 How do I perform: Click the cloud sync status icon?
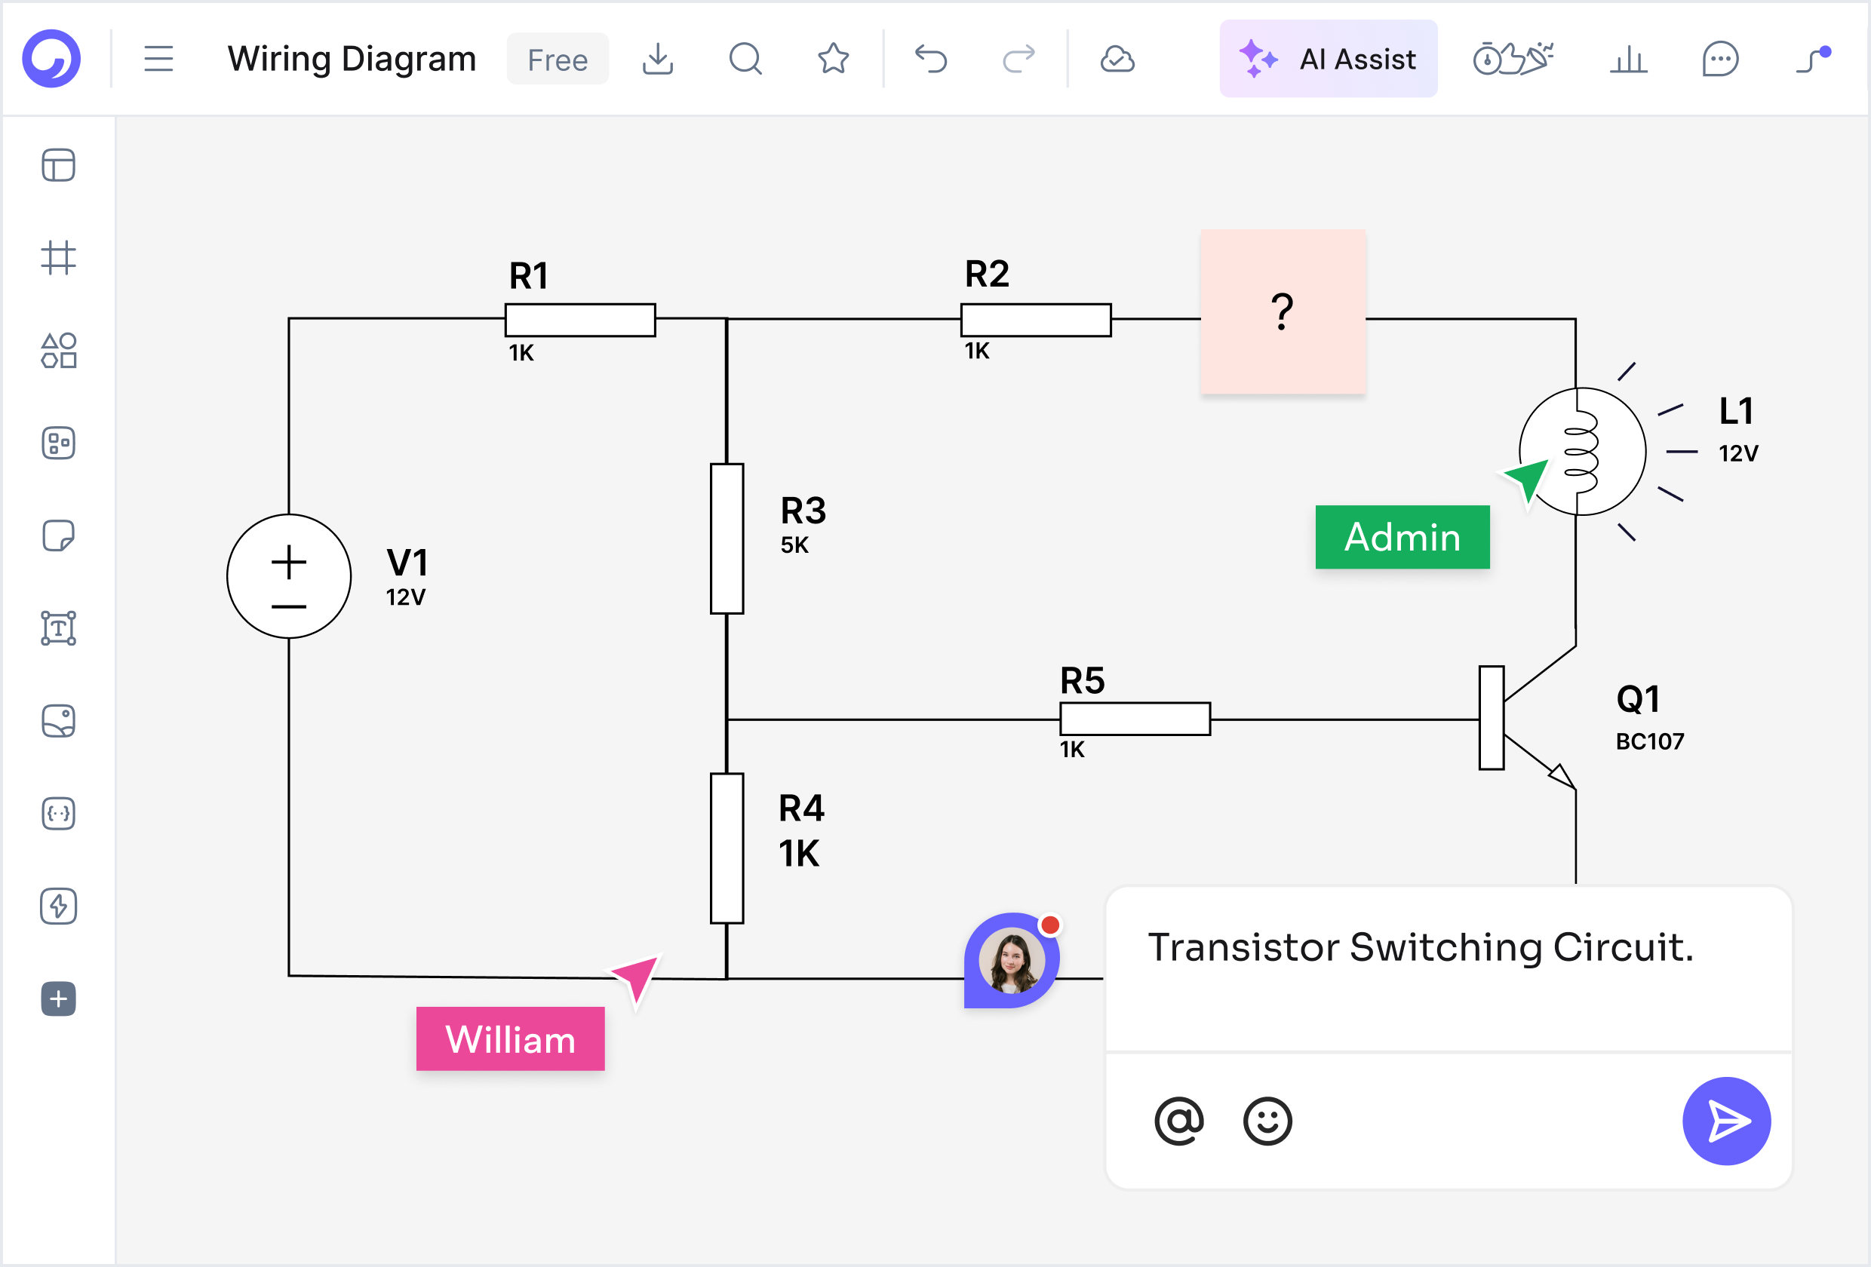[x=1117, y=59]
